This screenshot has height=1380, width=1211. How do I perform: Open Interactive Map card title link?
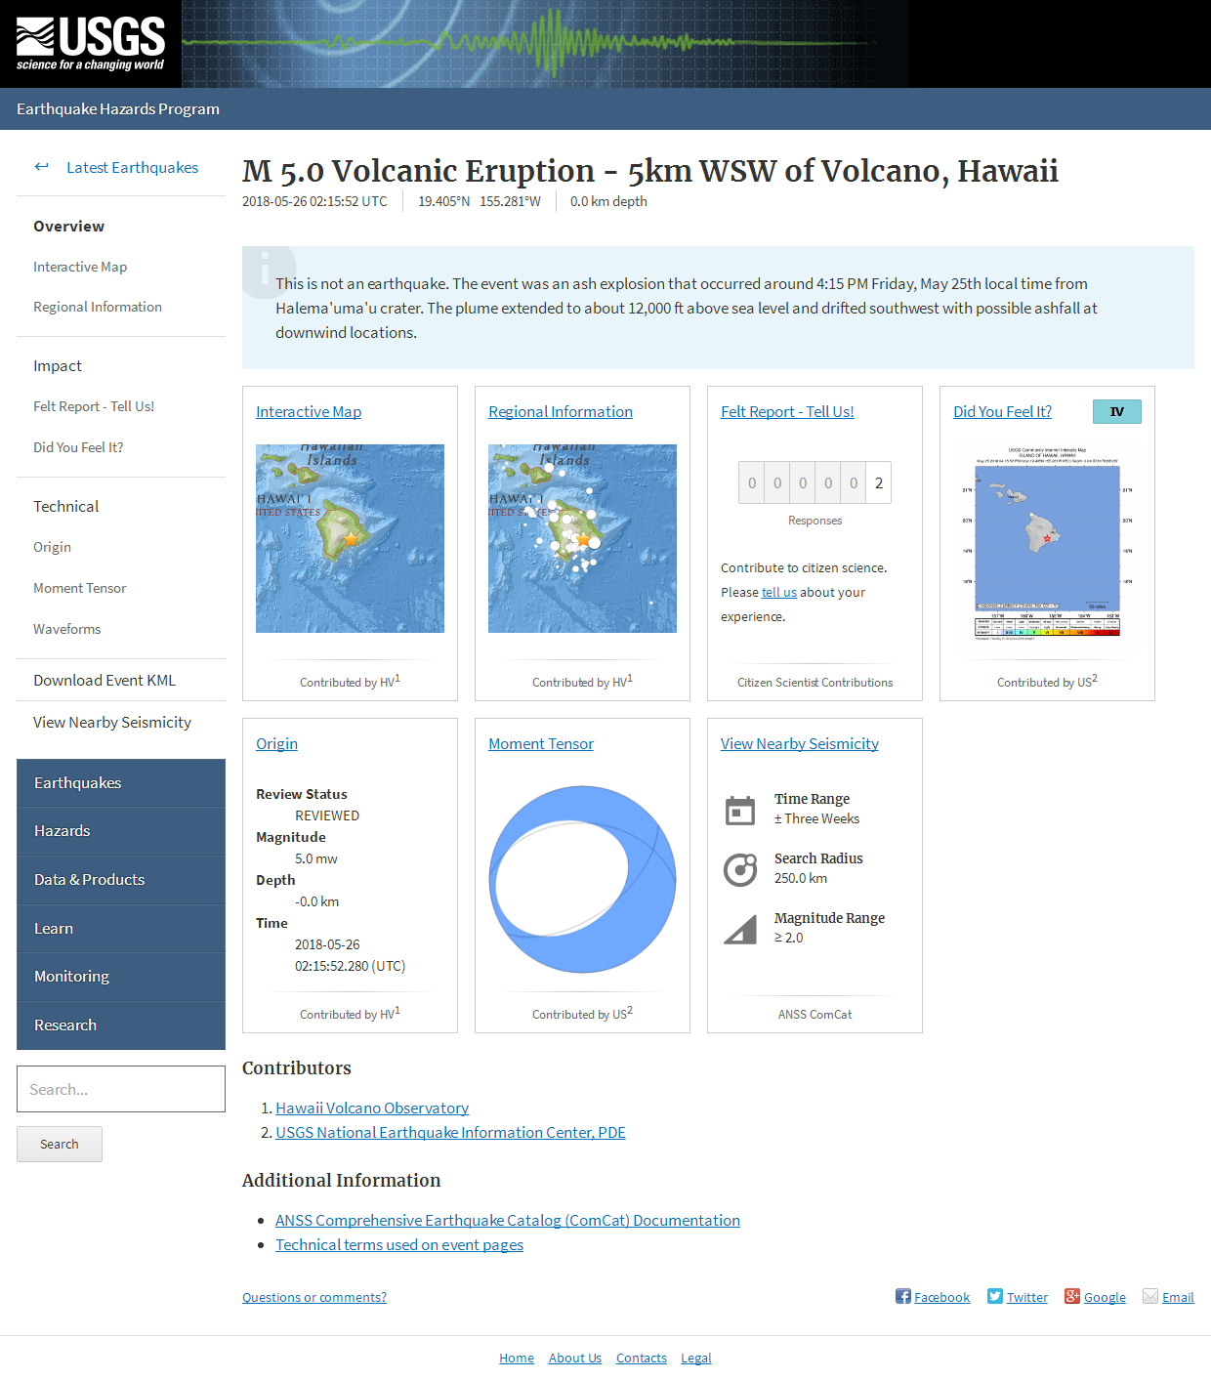309,411
